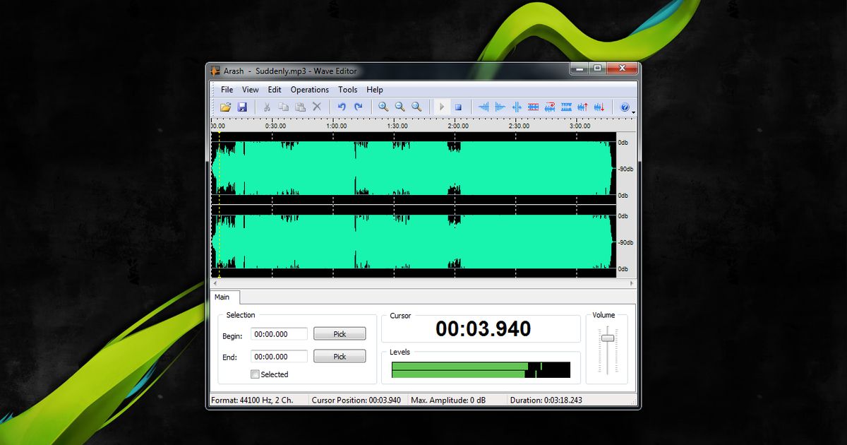Click Pick button next to Begin
847x445 pixels.
[x=340, y=334]
